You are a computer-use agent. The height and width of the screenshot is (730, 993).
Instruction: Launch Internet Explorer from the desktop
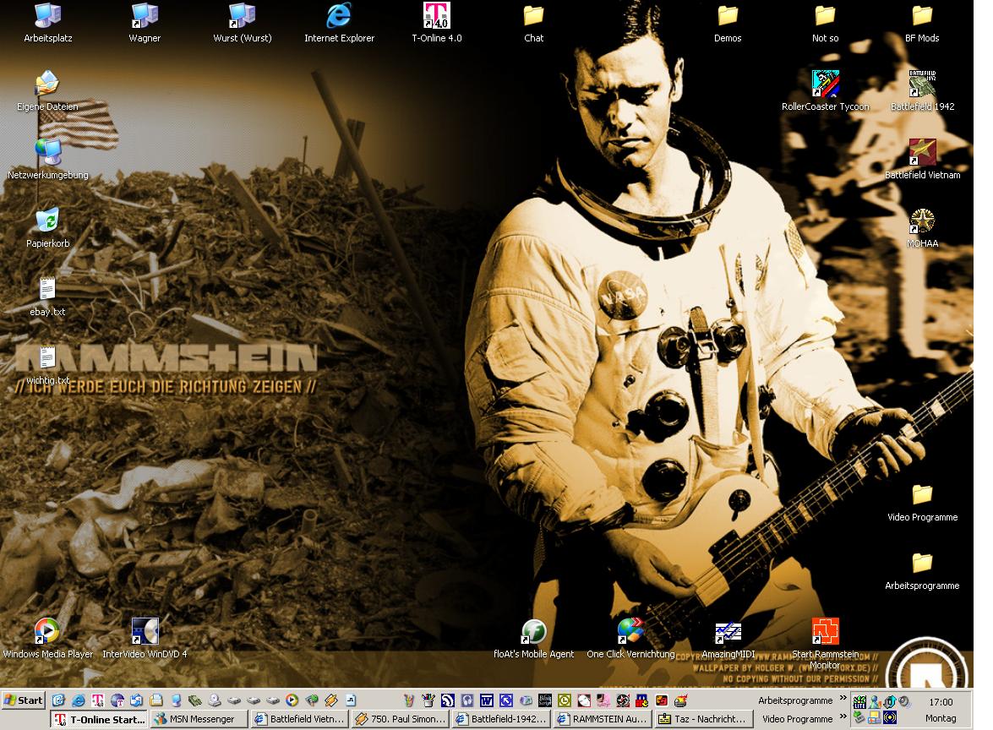(x=339, y=23)
